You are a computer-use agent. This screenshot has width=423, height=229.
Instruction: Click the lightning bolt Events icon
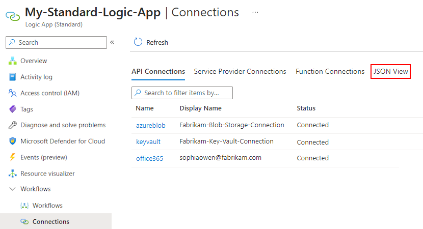12,157
